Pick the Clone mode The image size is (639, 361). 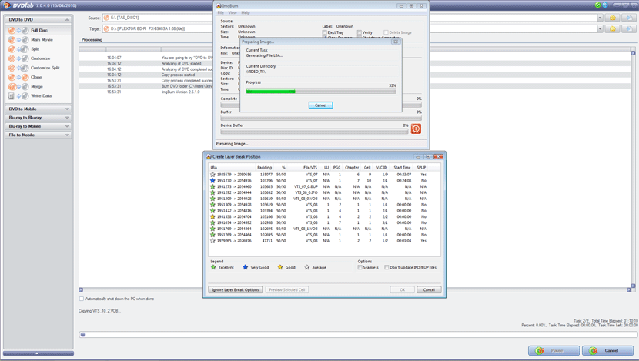tap(36, 77)
